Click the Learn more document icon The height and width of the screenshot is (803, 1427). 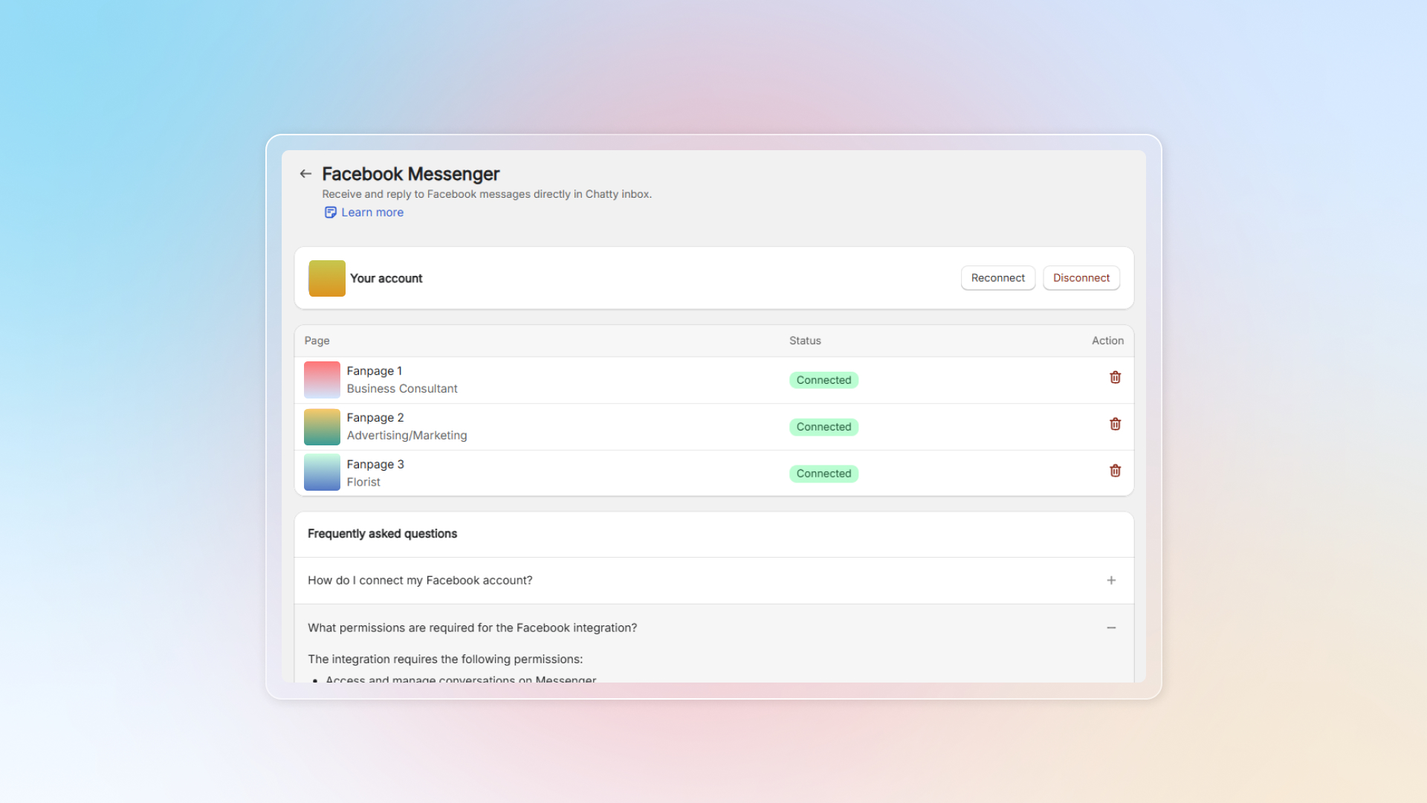click(330, 213)
